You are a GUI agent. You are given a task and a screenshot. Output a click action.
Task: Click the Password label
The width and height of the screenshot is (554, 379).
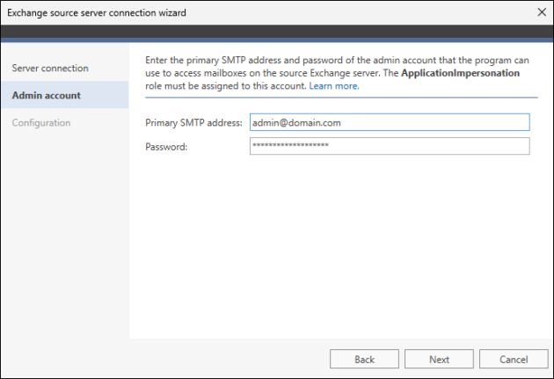[166, 147]
